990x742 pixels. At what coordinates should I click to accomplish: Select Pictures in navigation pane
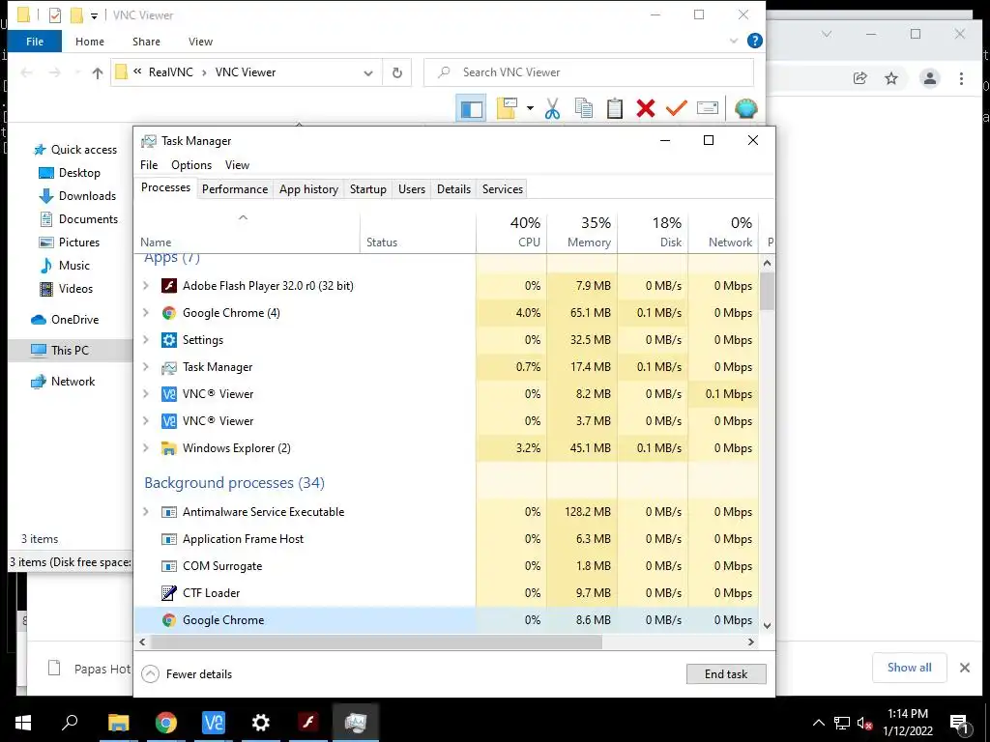pos(70,243)
